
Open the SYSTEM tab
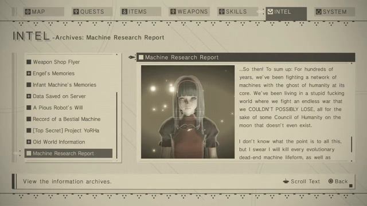[x=335, y=11]
